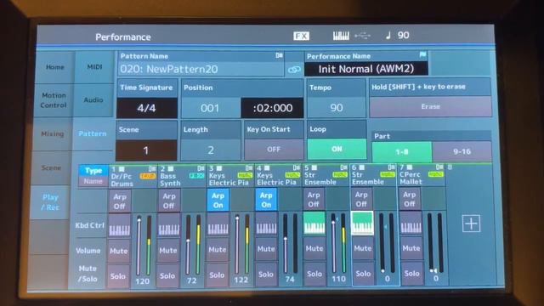Select the Tempo value 90 field

(x=337, y=108)
